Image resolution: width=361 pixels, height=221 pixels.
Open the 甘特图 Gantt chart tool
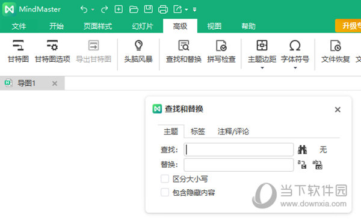pos(18,51)
